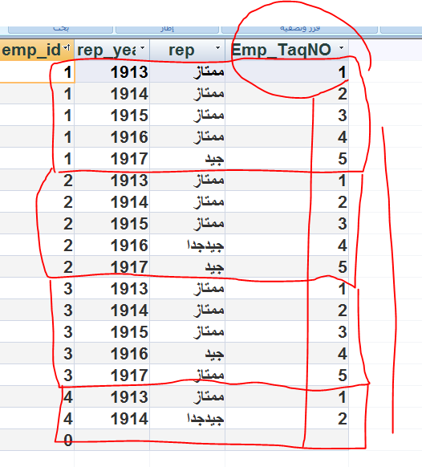The width and height of the screenshot is (422, 467).
Task: Click rep cell 'جيد' for emp_id 3, 1916
Action: click(187, 354)
